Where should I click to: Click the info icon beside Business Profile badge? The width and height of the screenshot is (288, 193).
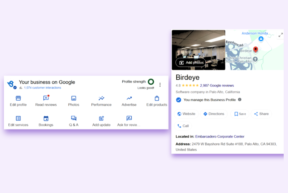tap(239, 100)
